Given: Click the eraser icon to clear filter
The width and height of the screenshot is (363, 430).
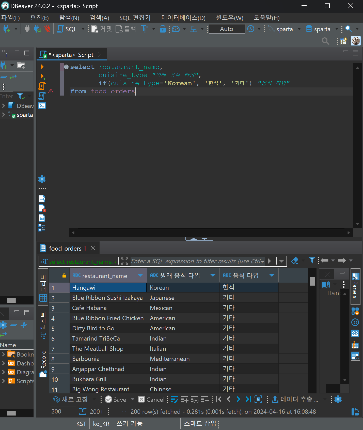Looking at the screenshot, I should pos(295,260).
